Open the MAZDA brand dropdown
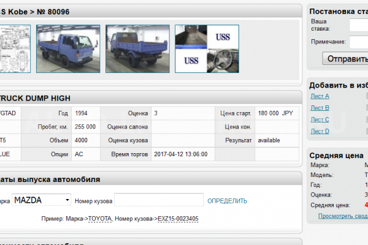Screen dimensions: 368x245 (x=41, y=200)
